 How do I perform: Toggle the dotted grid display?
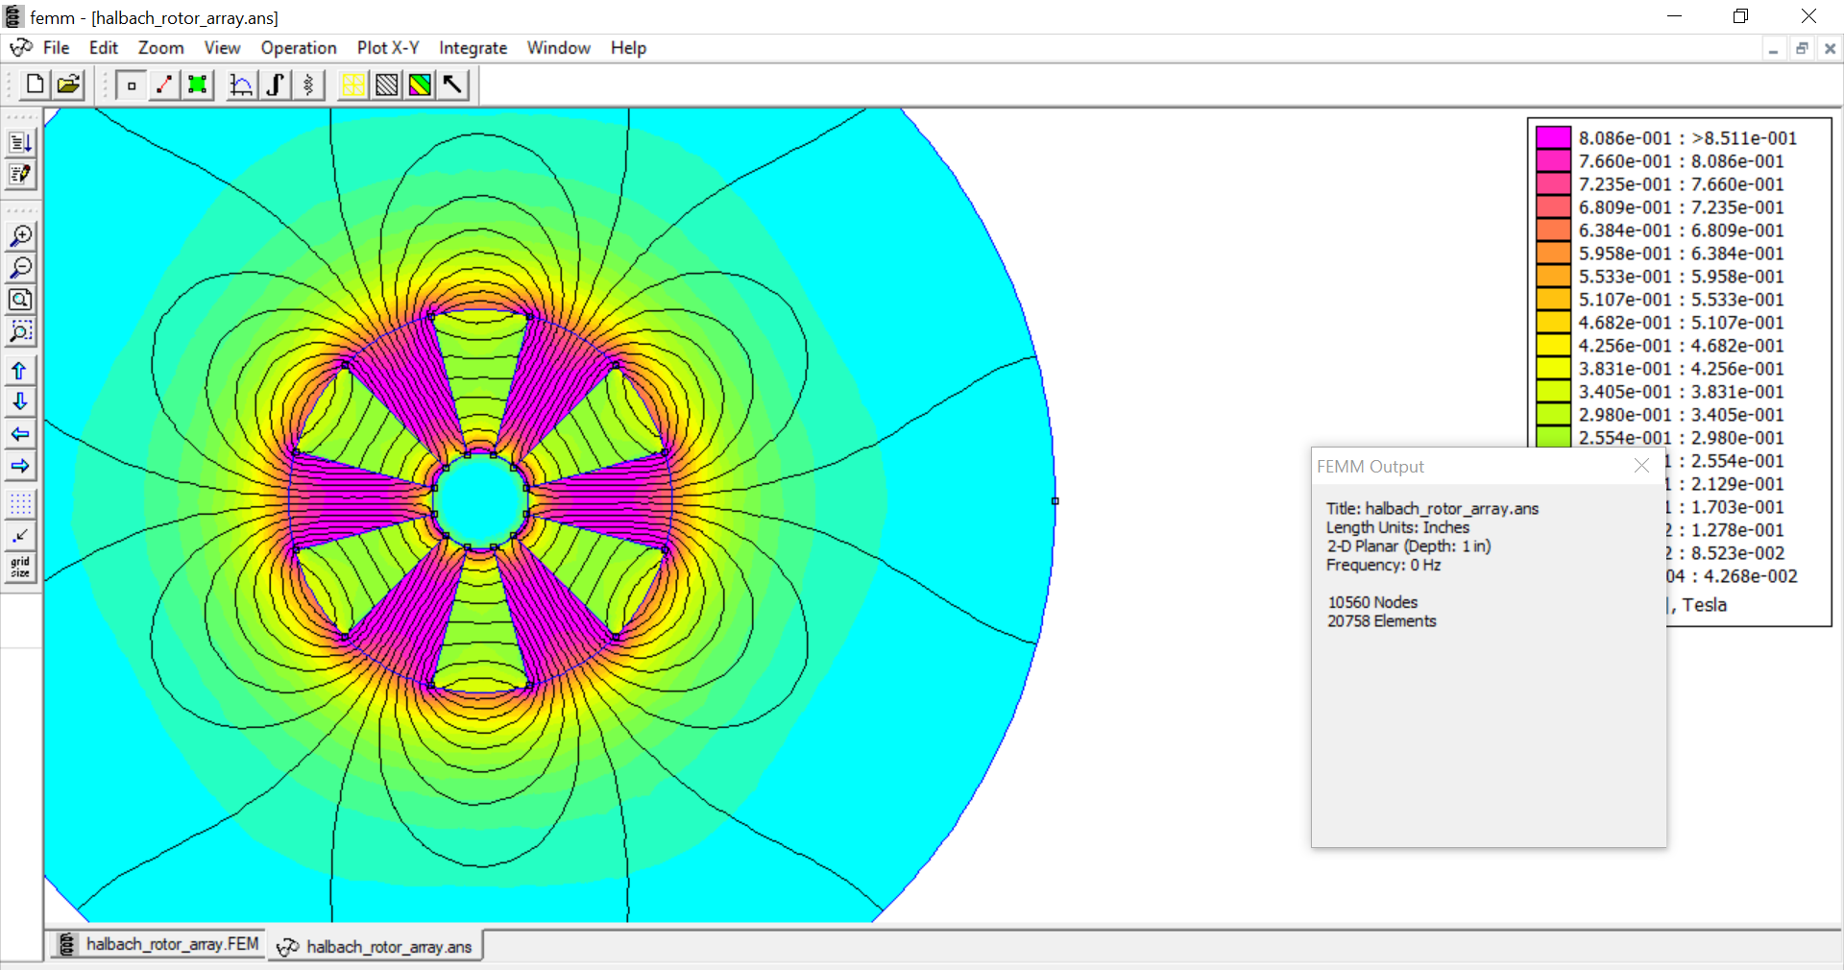[x=20, y=504]
